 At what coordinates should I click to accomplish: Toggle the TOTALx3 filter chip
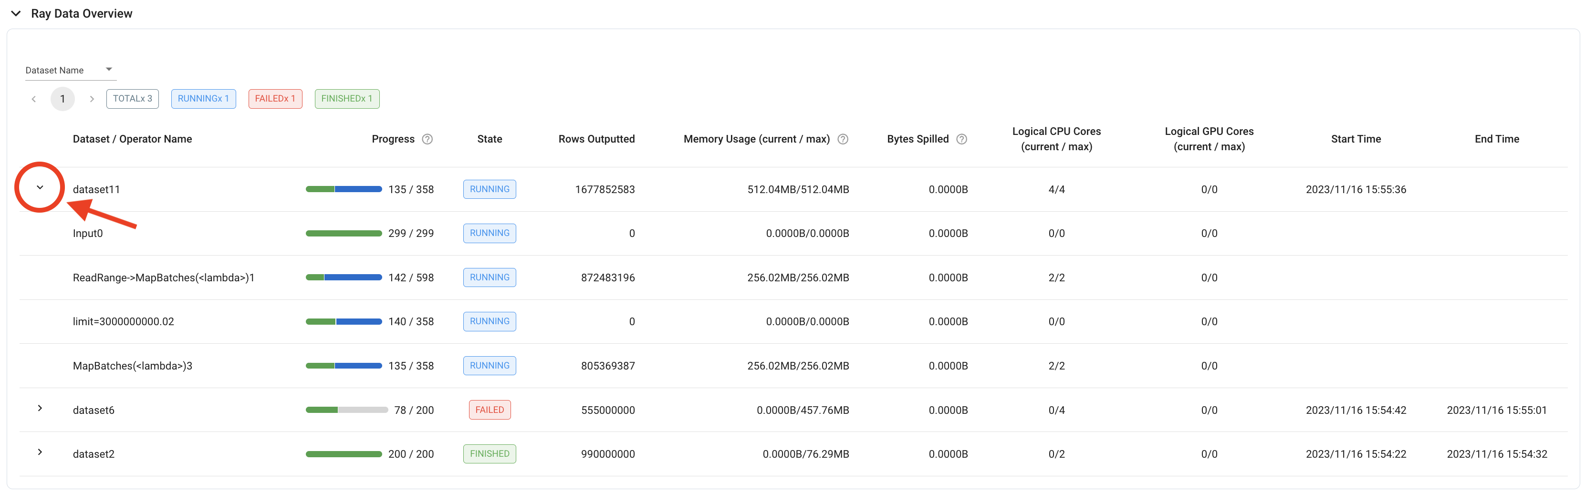132,98
